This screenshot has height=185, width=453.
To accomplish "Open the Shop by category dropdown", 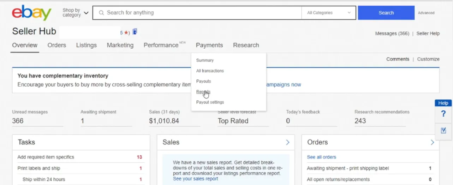I will tap(76, 13).
